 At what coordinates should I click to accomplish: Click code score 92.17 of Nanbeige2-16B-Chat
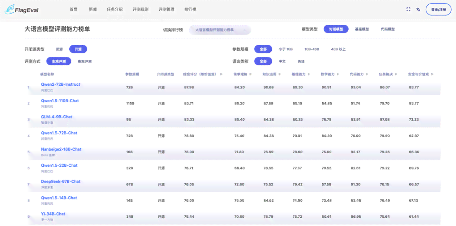(355, 152)
